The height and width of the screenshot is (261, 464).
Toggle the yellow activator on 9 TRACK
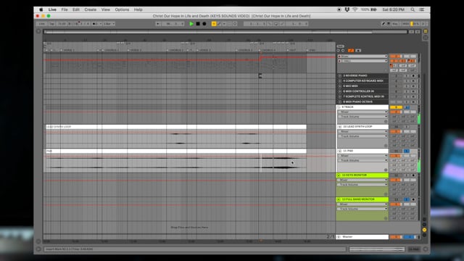396,107
